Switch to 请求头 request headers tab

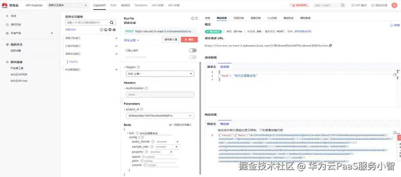(211, 67)
